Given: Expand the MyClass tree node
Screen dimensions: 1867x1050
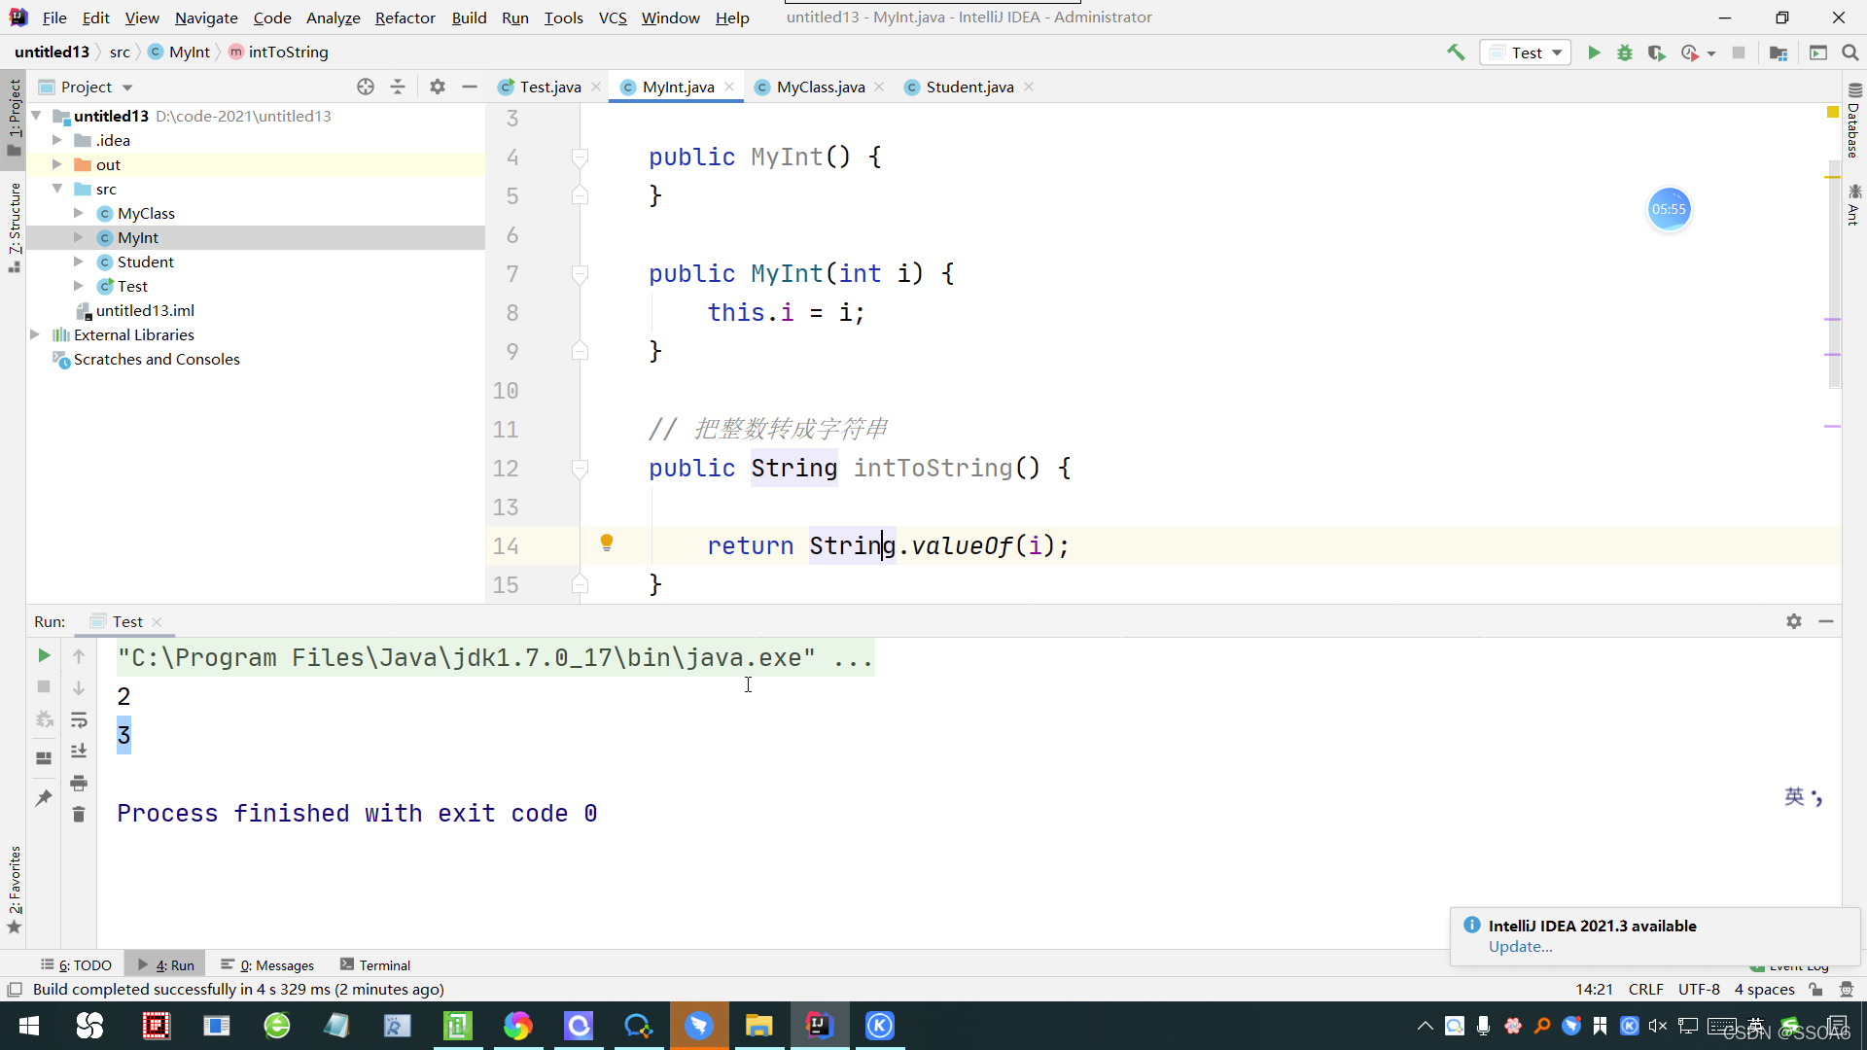Looking at the screenshot, I should 79,213.
